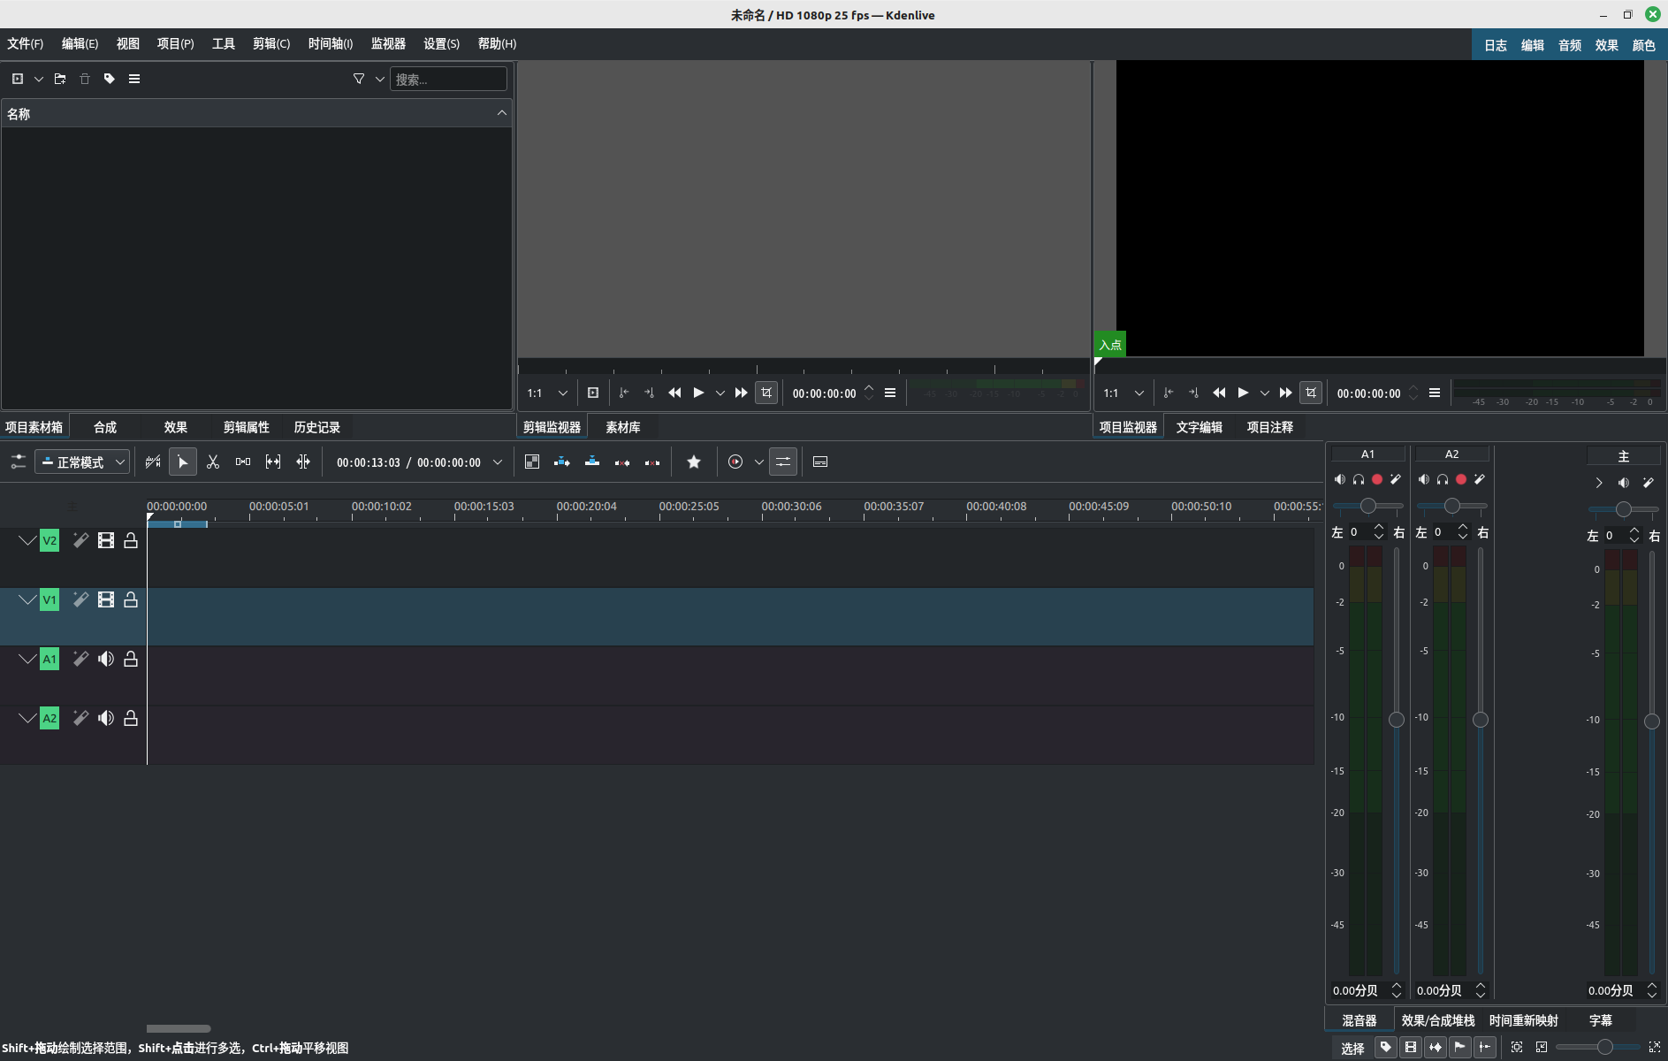Viewport: 1668px width, 1061px height.
Task: Open preview render options dropdown arrow
Action: pos(758,462)
